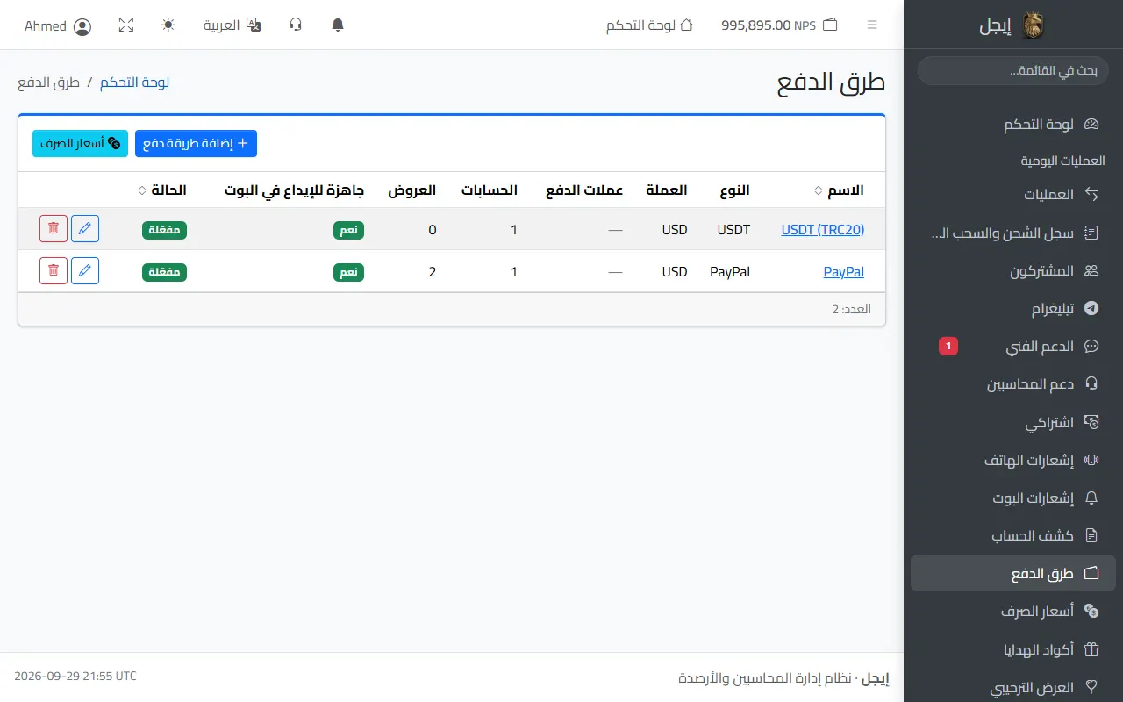Click the trash icon for USDT (TRC20)
This screenshot has width=1123, height=702.
pos(54,229)
